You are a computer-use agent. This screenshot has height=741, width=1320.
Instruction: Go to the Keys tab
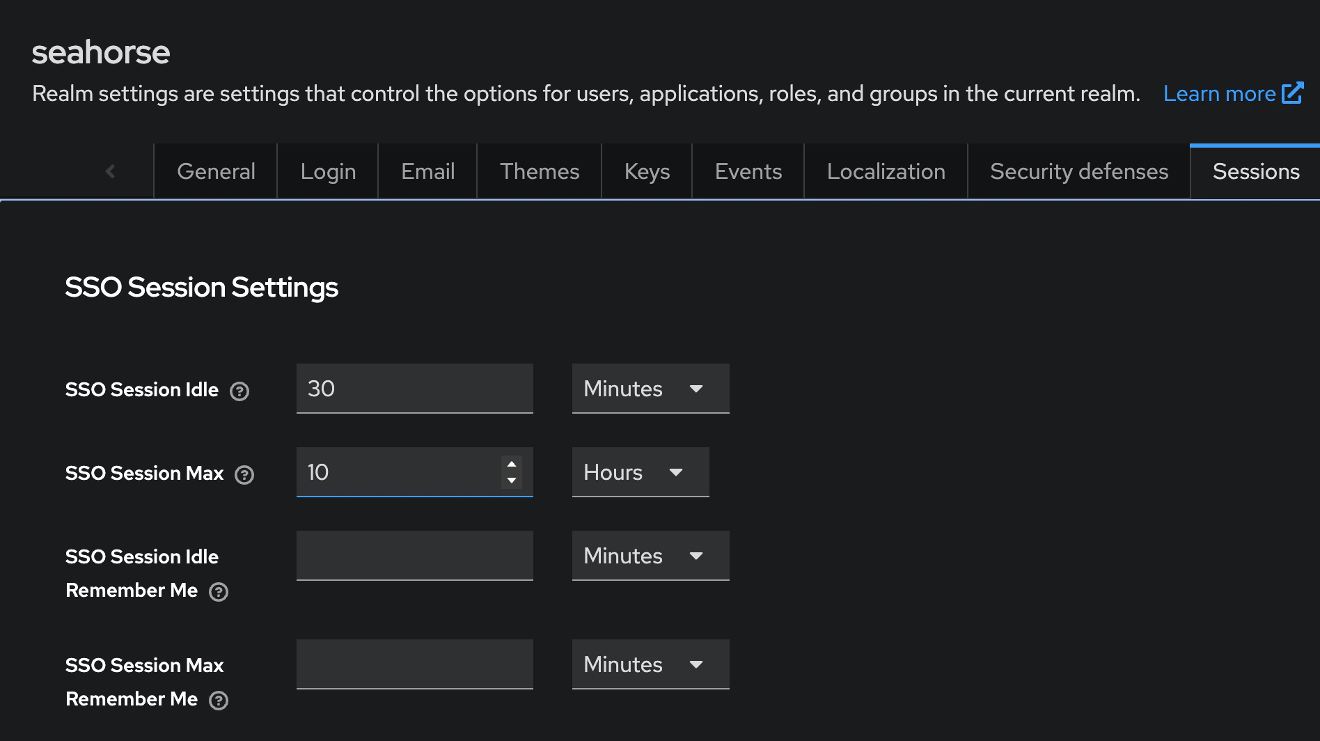647,171
